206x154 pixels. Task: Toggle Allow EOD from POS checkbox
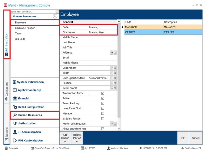coord(102,129)
